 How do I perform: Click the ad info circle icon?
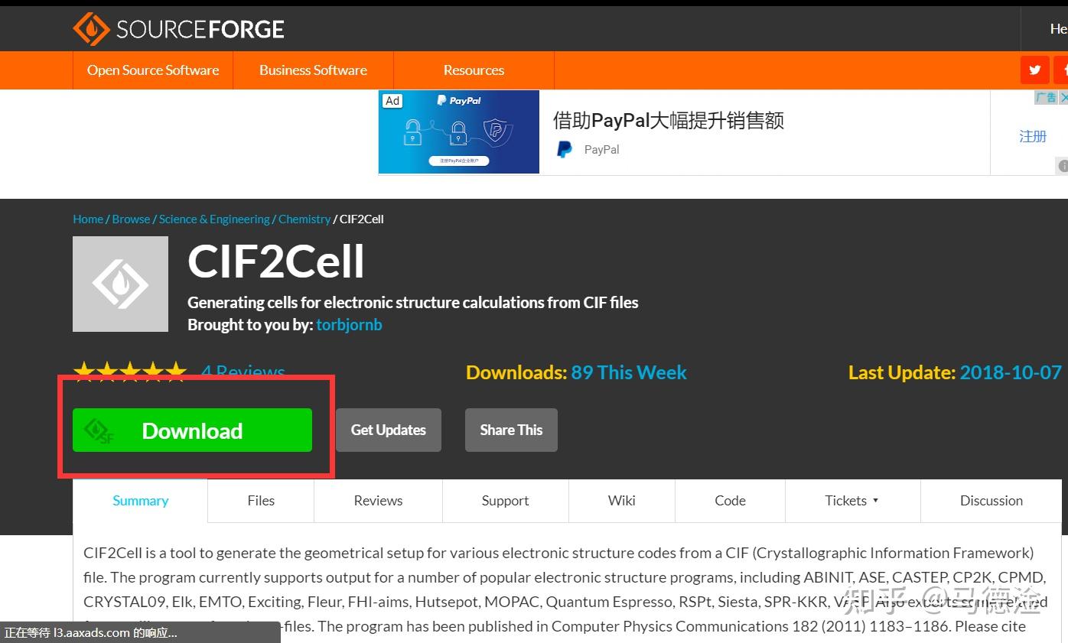pyautogui.click(x=1063, y=165)
